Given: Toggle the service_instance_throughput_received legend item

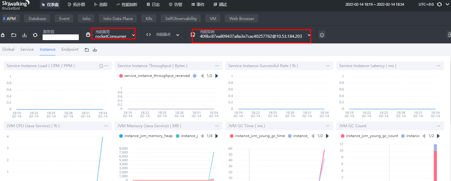Looking at the screenshot, I should point(154,76).
